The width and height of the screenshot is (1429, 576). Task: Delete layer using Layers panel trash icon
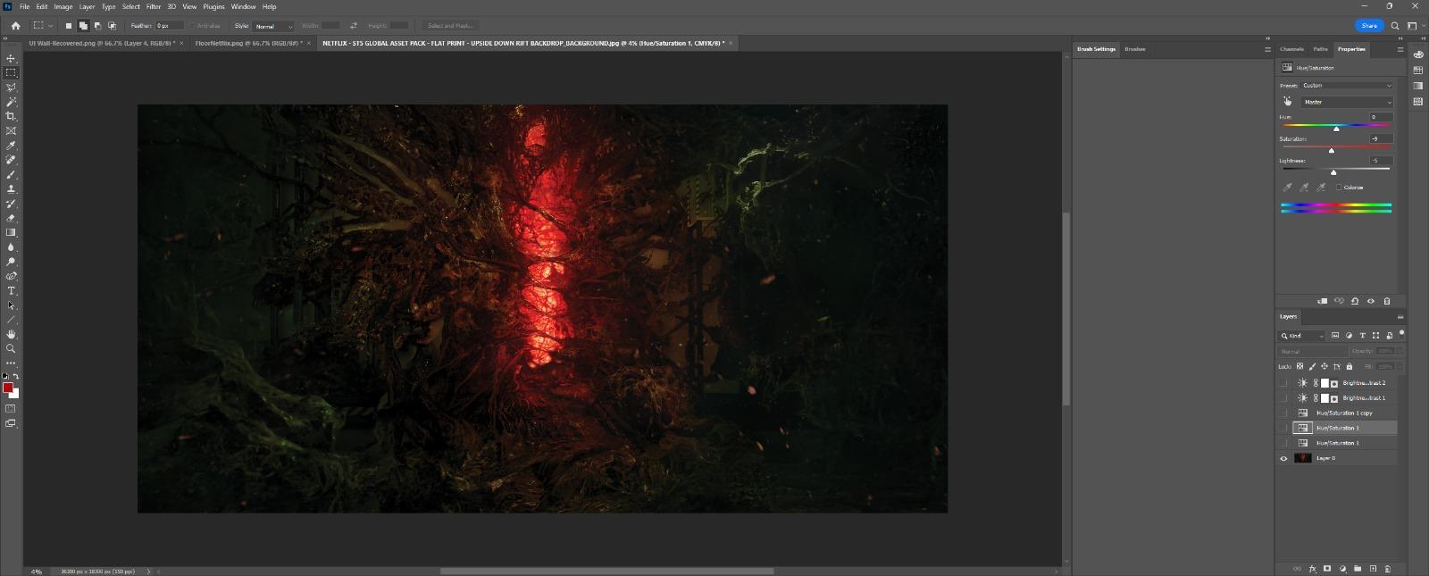1387,569
